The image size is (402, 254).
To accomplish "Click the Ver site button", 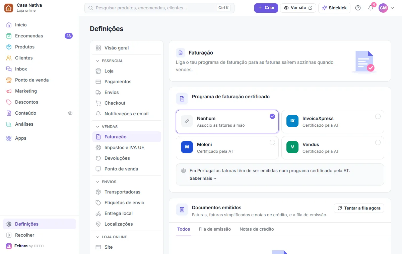I will pyautogui.click(x=298, y=8).
